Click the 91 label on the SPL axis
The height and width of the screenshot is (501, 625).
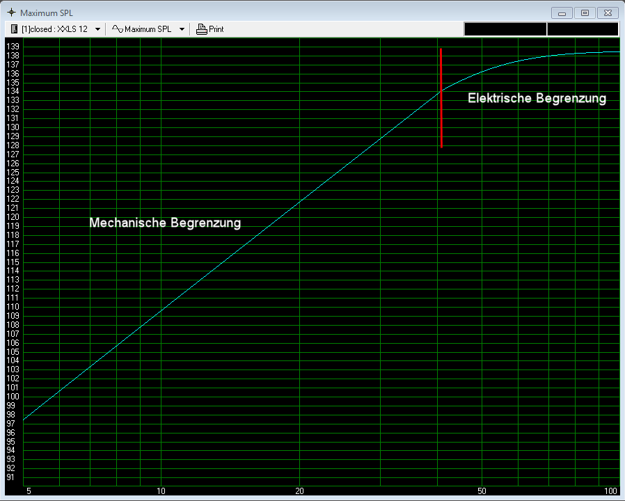10,477
